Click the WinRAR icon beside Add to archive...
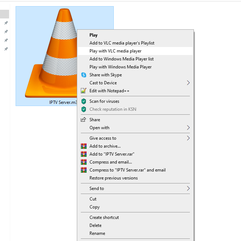The height and width of the screenshot is (241, 241). 84,146
